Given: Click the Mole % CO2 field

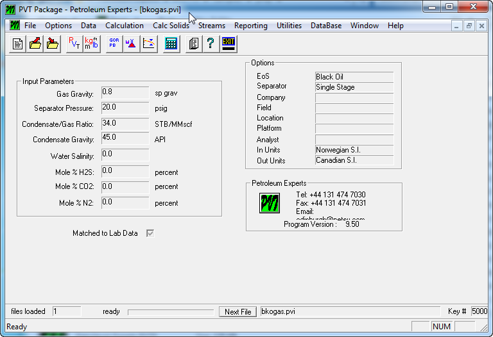Looking at the screenshot, I should (125, 187).
